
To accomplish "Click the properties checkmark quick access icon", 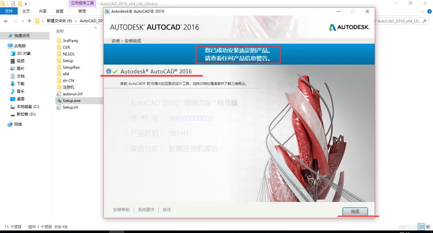I will pyautogui.click(x=13, y=4).
